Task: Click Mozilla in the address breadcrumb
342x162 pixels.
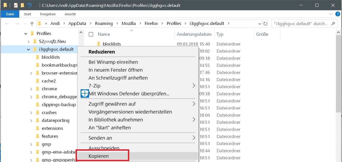Action: [129, 23]
